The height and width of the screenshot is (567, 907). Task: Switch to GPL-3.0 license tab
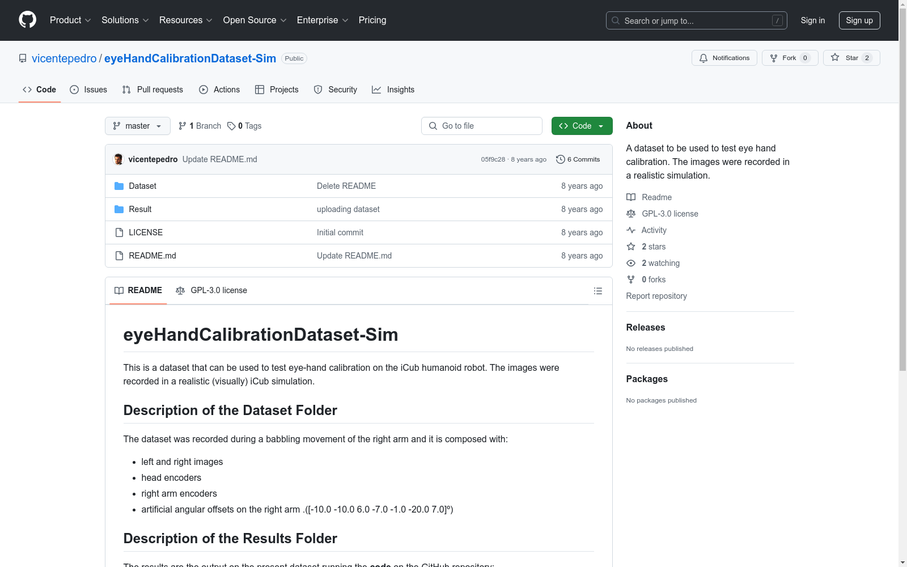tap(211, 290)
